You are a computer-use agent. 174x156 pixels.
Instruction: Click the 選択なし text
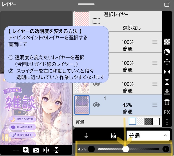[x=132, y=28]
